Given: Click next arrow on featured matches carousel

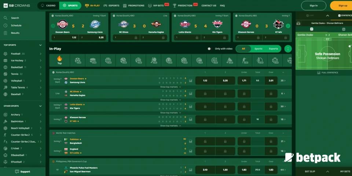Looking at the screenshot, I should coord(288,26).
